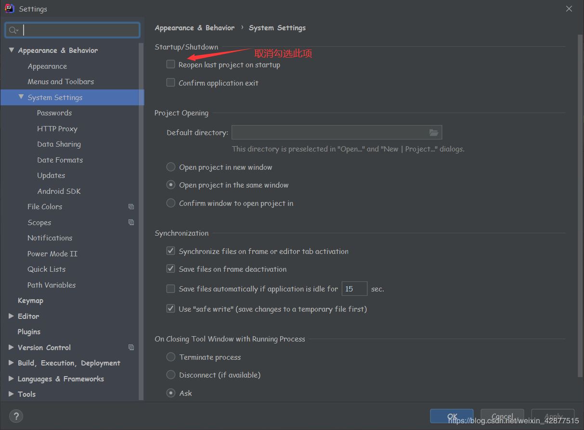
Task: Click the search magnifier icon in settings
Action: (x=13, y=30)
